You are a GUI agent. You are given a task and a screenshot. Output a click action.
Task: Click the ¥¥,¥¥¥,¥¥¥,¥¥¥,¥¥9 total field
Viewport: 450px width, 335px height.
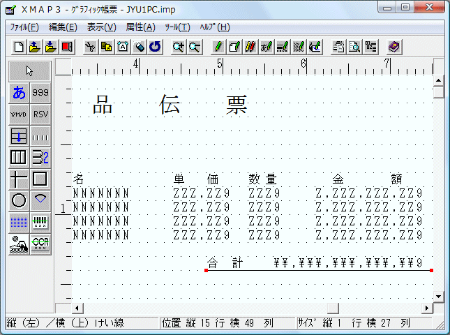pos(348,262)
